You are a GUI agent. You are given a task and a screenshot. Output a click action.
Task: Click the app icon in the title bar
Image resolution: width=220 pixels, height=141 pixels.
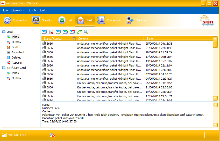pos(3,3)
